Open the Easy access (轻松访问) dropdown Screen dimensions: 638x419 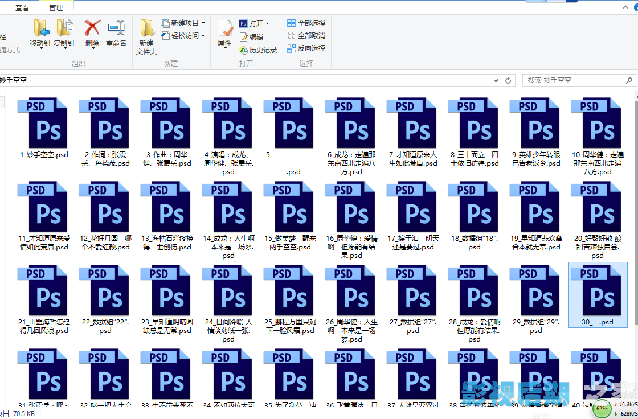[182, 36]
